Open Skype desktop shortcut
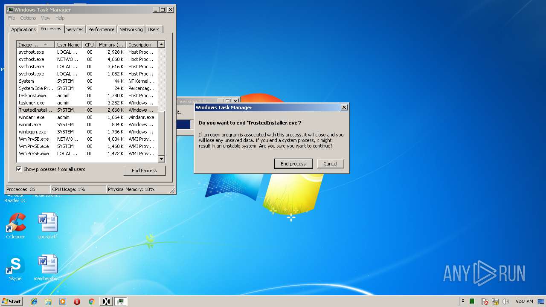Image resolution: width=546 pixels, height=307 pixels. tap(15, 268)
